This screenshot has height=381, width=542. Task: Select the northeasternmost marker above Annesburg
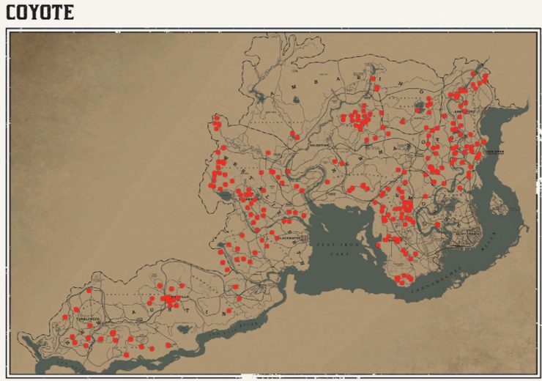point(485,75)
